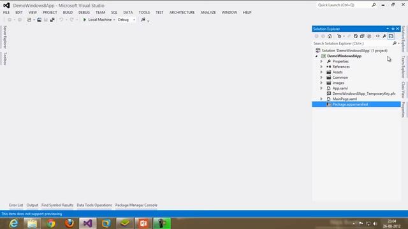Click Forward in the Solution Explorer toolbar

coord(323,36)
